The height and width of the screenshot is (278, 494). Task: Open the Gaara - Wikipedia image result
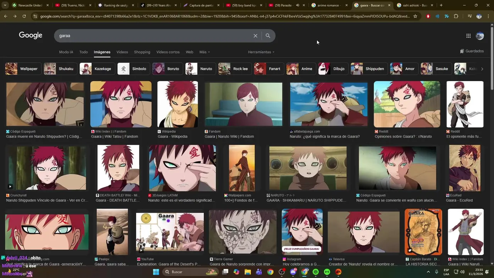(178, 104)
